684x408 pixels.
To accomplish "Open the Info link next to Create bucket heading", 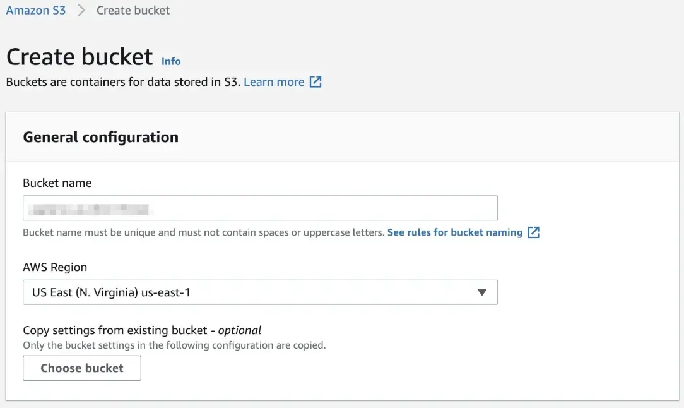I will (170, 61).
